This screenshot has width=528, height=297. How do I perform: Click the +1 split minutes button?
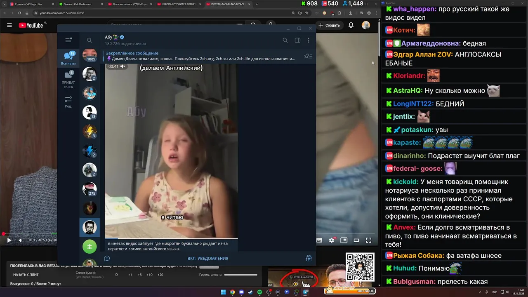point(131,275)
